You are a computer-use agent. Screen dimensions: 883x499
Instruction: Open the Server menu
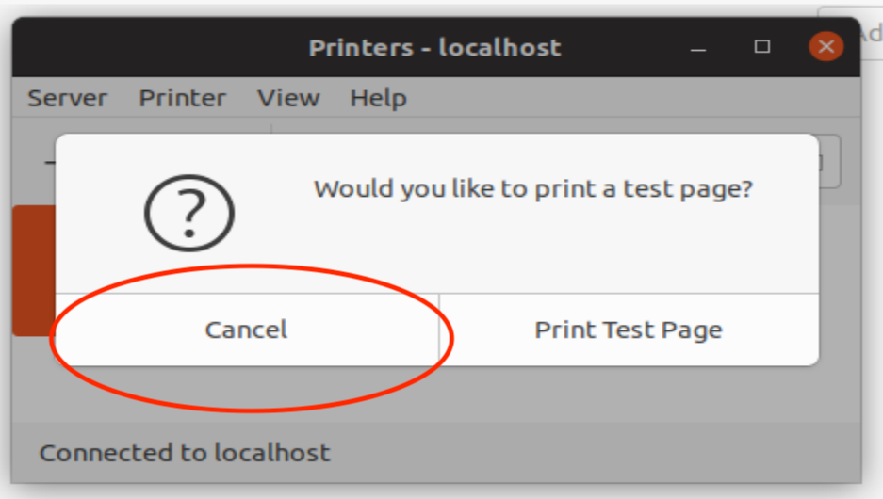[67, 98]
